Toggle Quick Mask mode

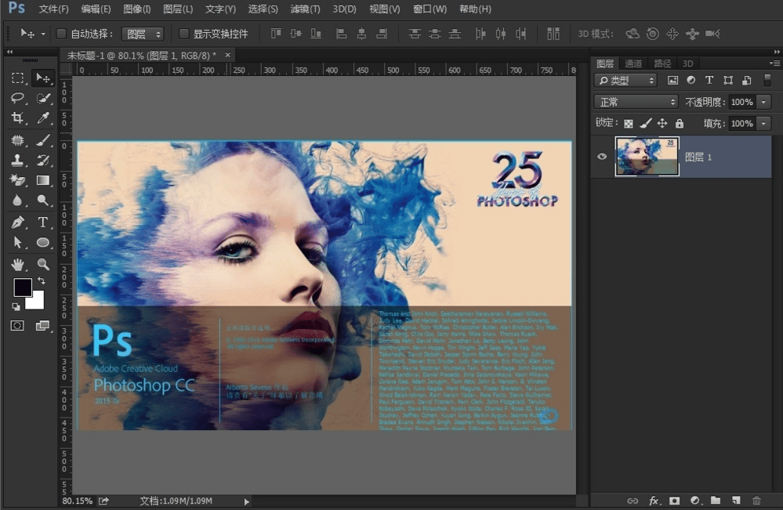point(17,326)
